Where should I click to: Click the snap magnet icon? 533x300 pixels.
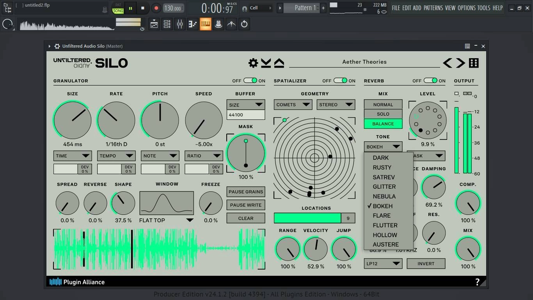click(x=244, y=8)
